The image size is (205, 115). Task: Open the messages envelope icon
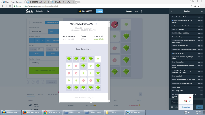136,11
